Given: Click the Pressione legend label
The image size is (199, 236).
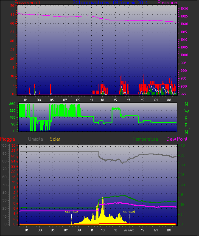Looking at the screenshot, I should 167,3.
